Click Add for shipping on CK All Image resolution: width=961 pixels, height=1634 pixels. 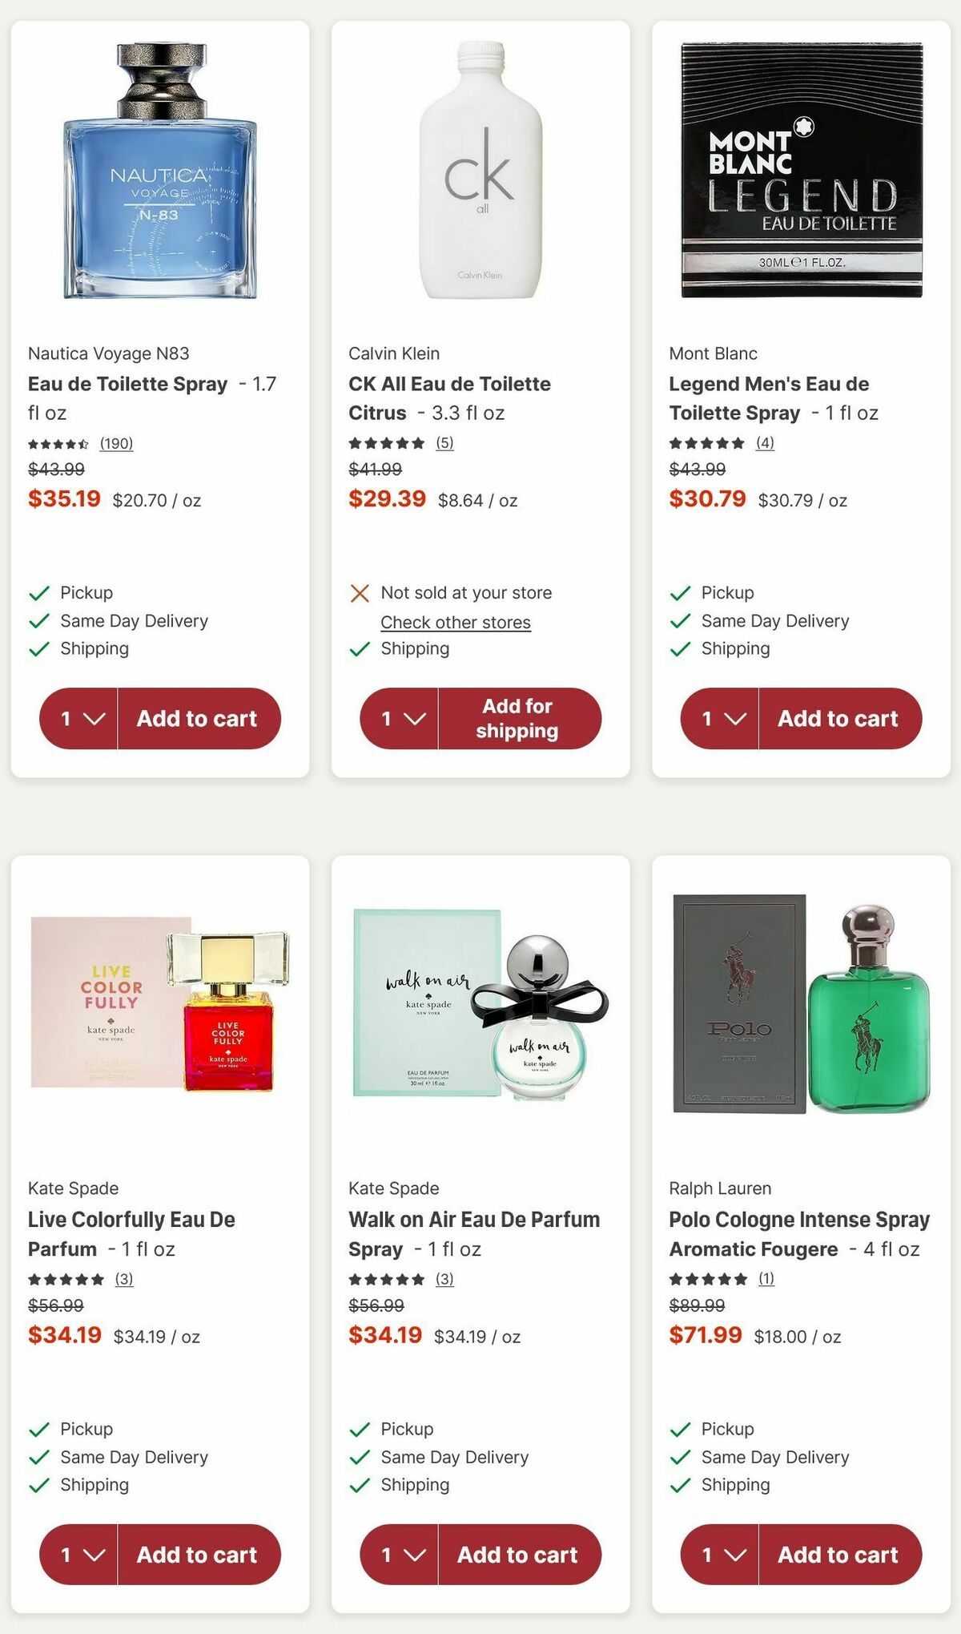tap(517, 719)
